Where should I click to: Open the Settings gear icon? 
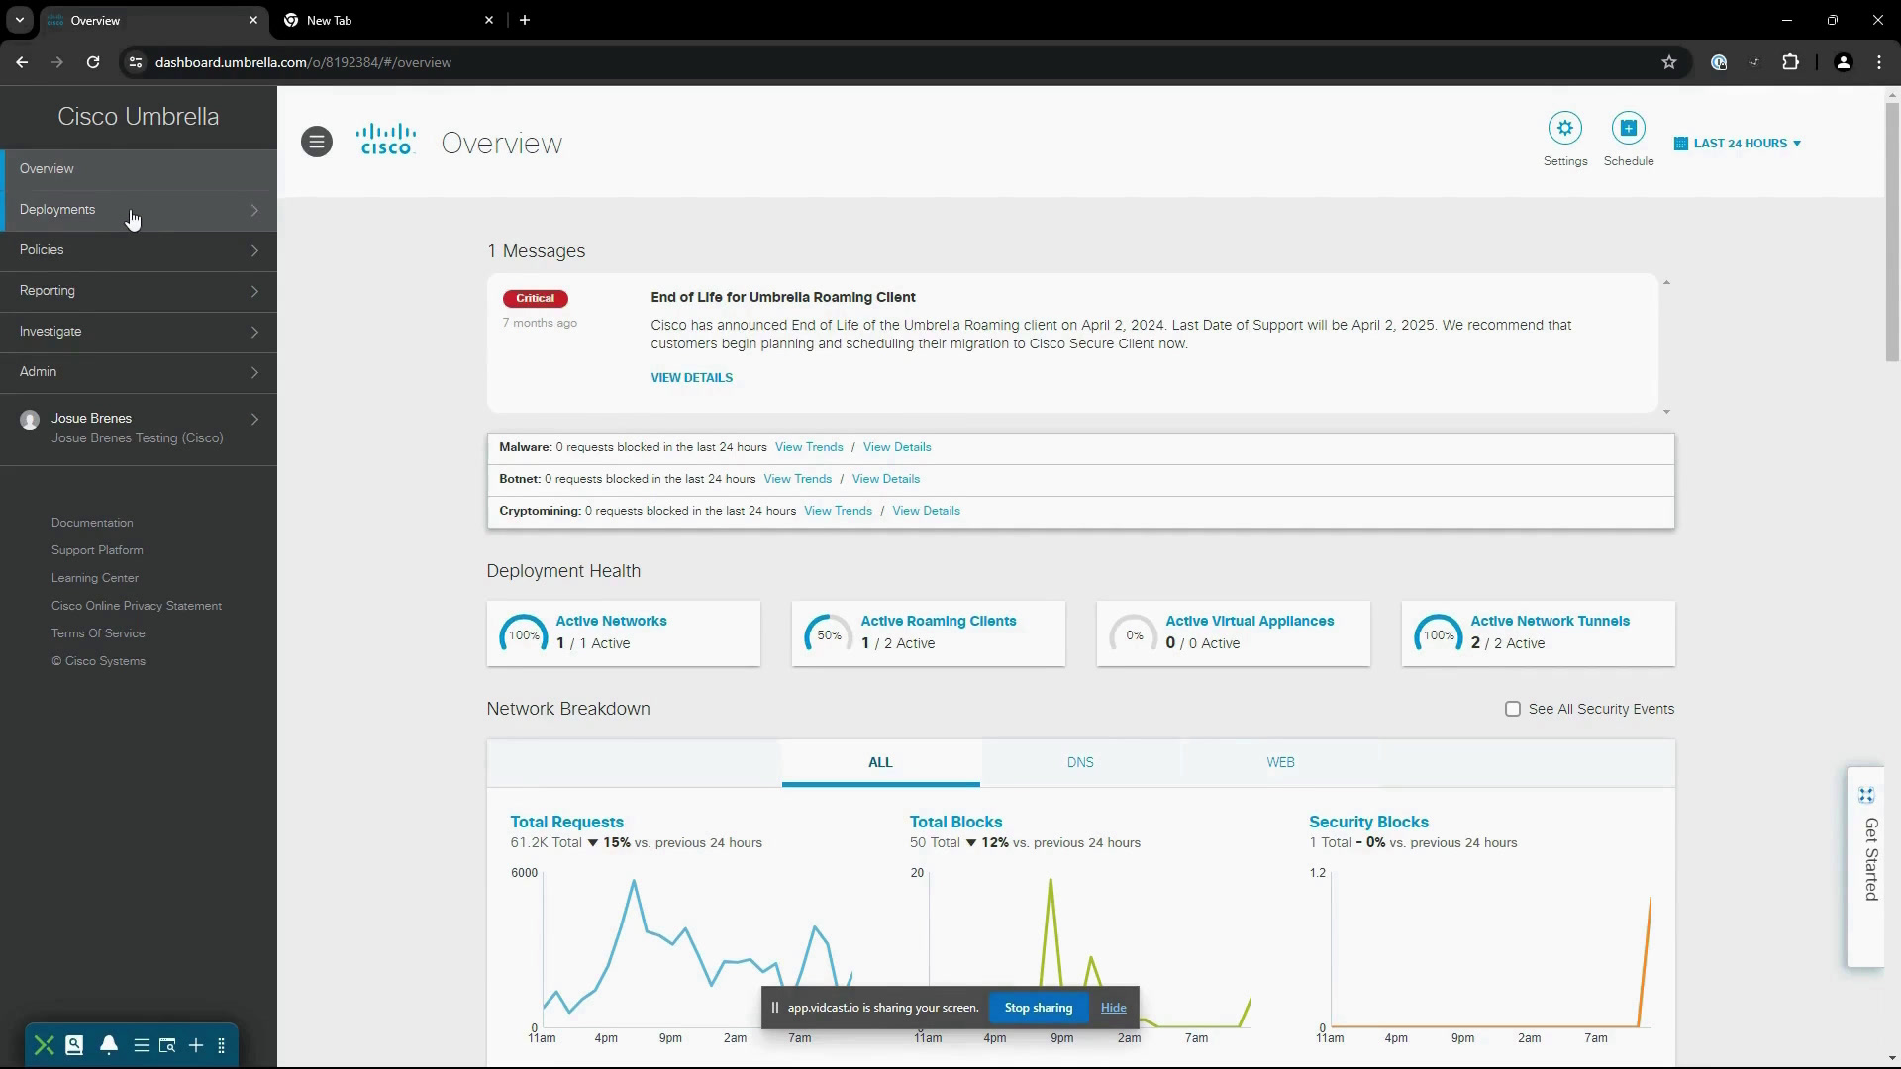tap(1564, 128)
